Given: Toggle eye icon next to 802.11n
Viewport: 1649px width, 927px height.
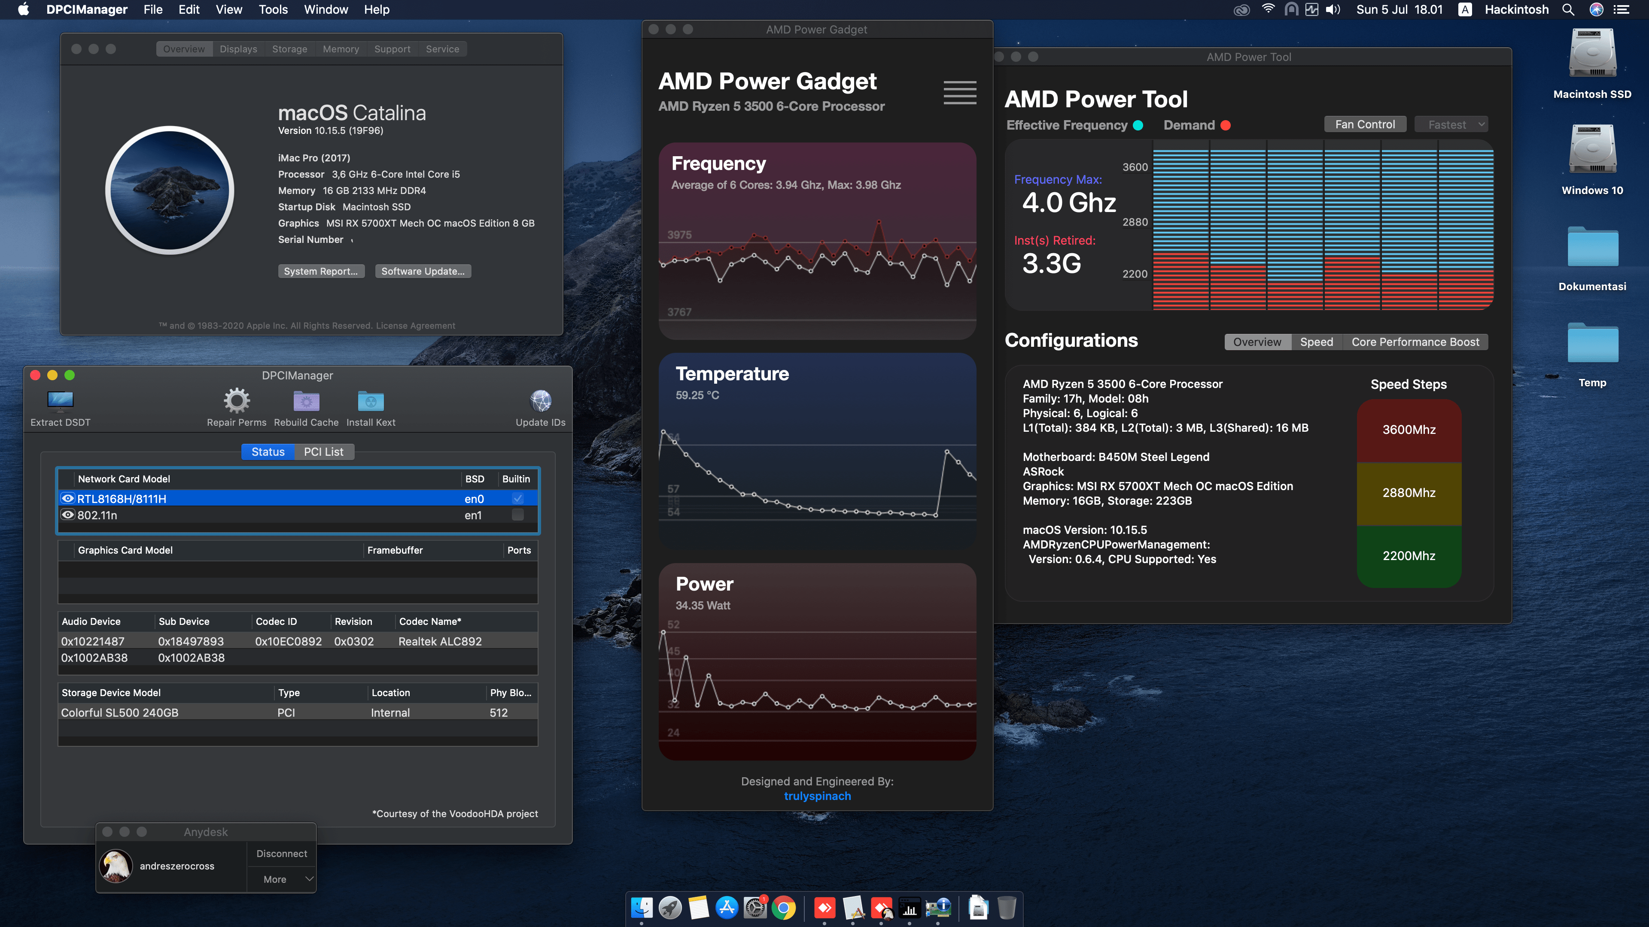Looking at the screenshot, I should click(68, 515).
